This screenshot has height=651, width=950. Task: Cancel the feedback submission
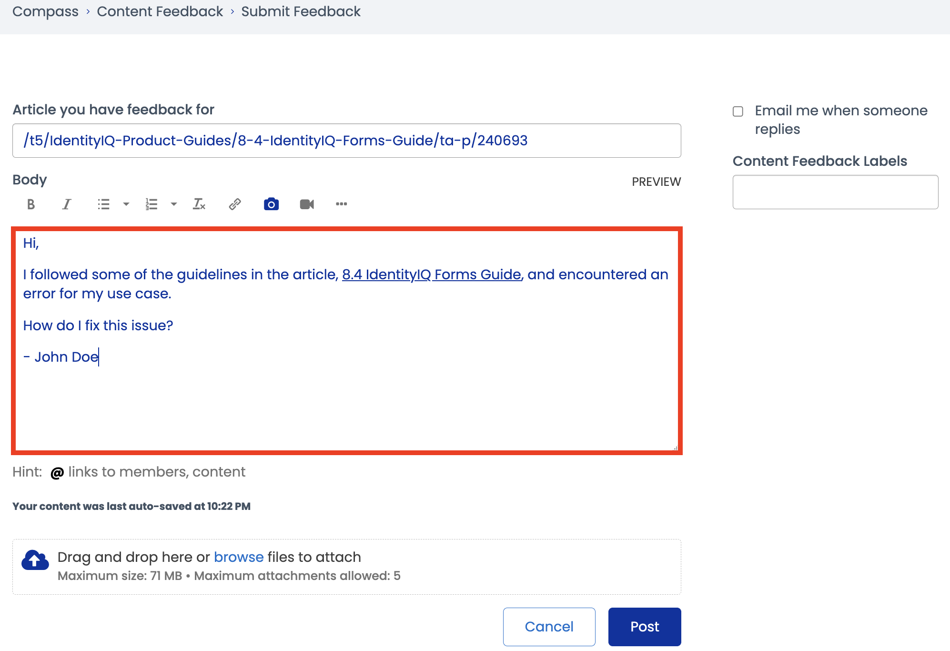click(x=549, y=627)
